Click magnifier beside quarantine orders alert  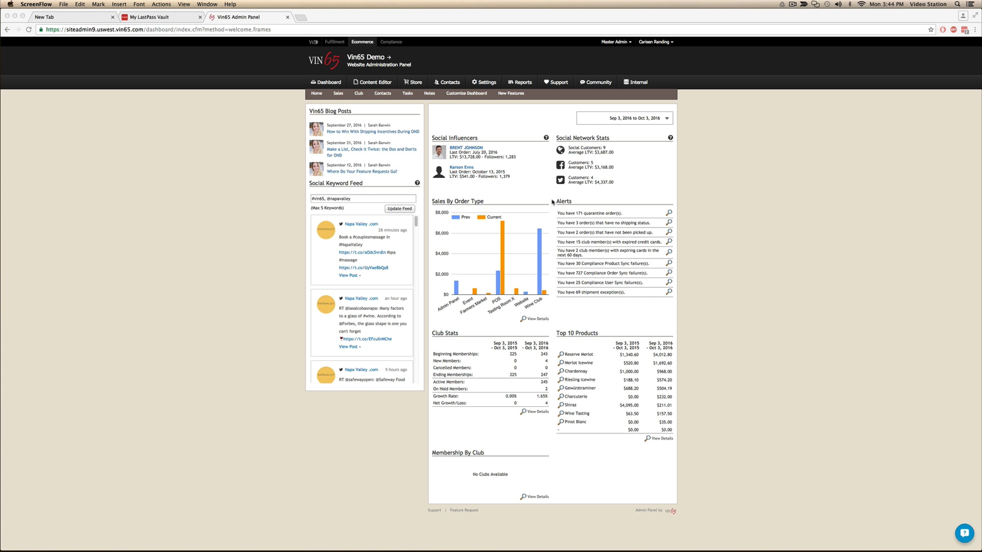669,213
